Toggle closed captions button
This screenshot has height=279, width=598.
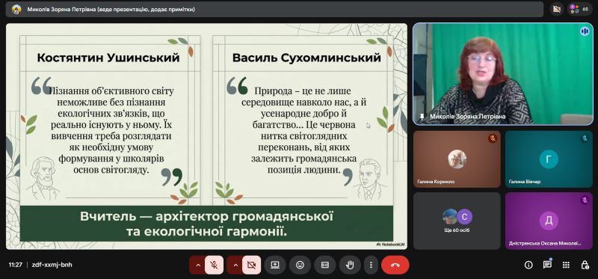coord(325,265)
